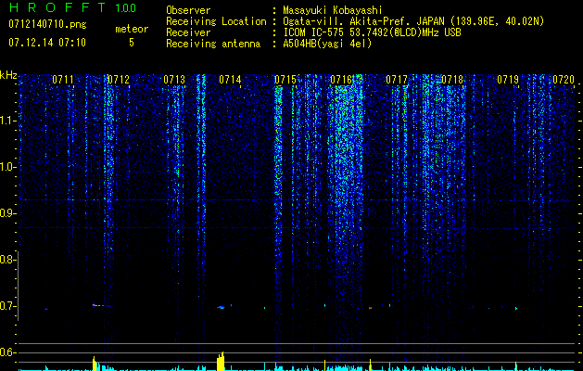The height and width of the screenshot is (371, 583).
Task: Click the tall yellow level bar near 0714
Action: pos(221,362)
